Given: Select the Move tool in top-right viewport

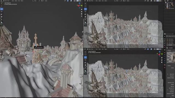Looking at the screenshot, I should point(85,9).
